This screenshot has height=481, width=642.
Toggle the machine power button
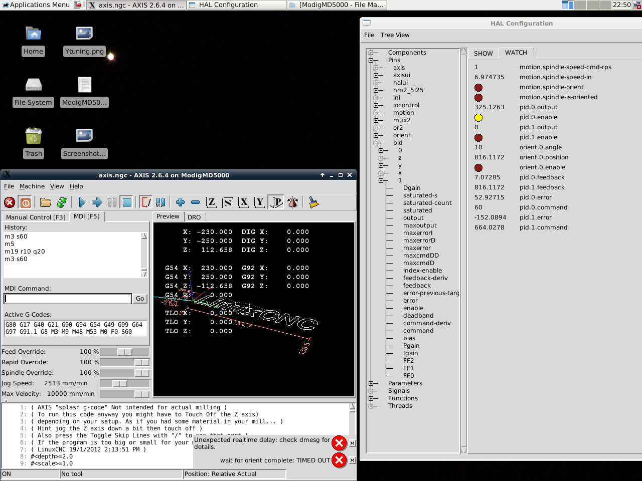26,202
